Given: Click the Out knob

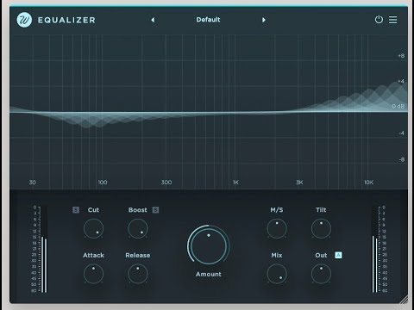Looking at the screenshot, I should point(321,274).
